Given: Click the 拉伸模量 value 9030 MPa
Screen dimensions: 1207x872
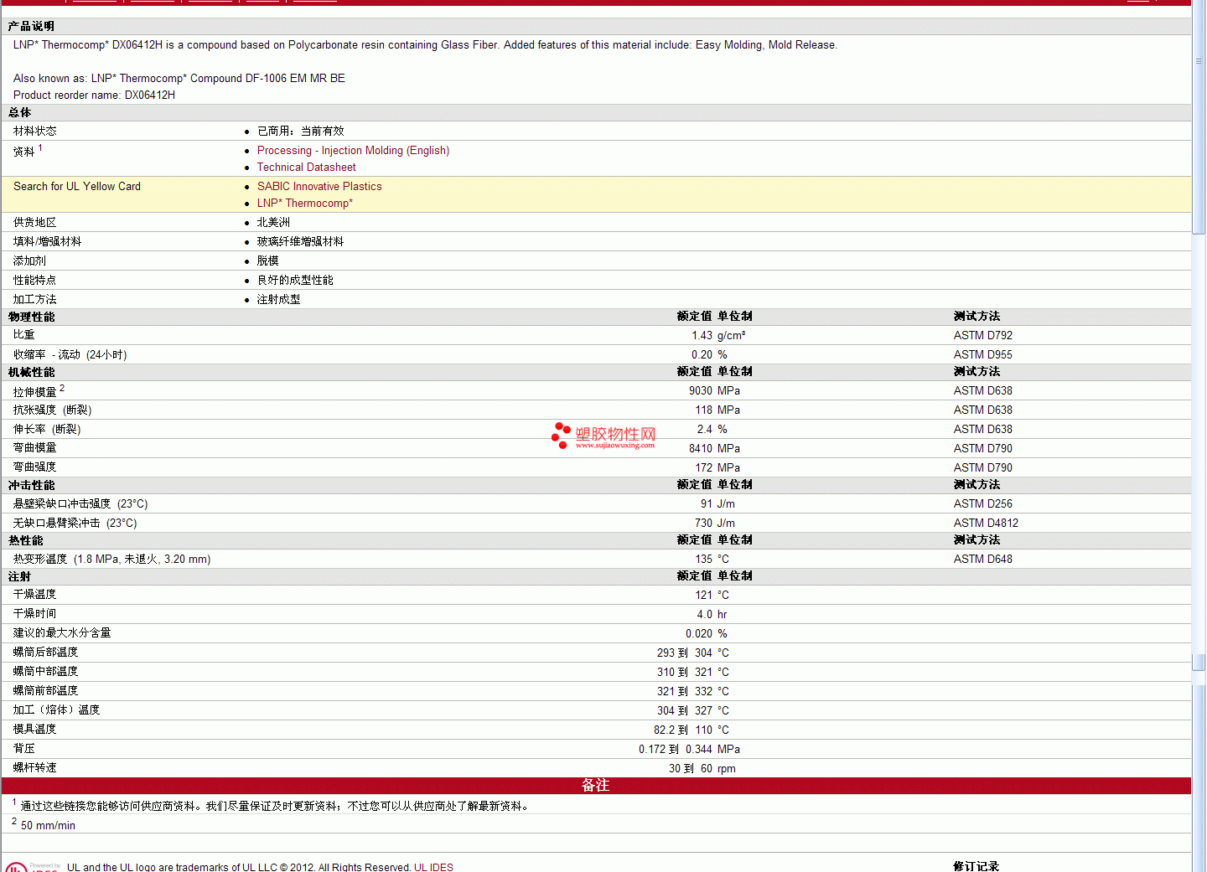Looking at the screenshot, I should 714,391.
